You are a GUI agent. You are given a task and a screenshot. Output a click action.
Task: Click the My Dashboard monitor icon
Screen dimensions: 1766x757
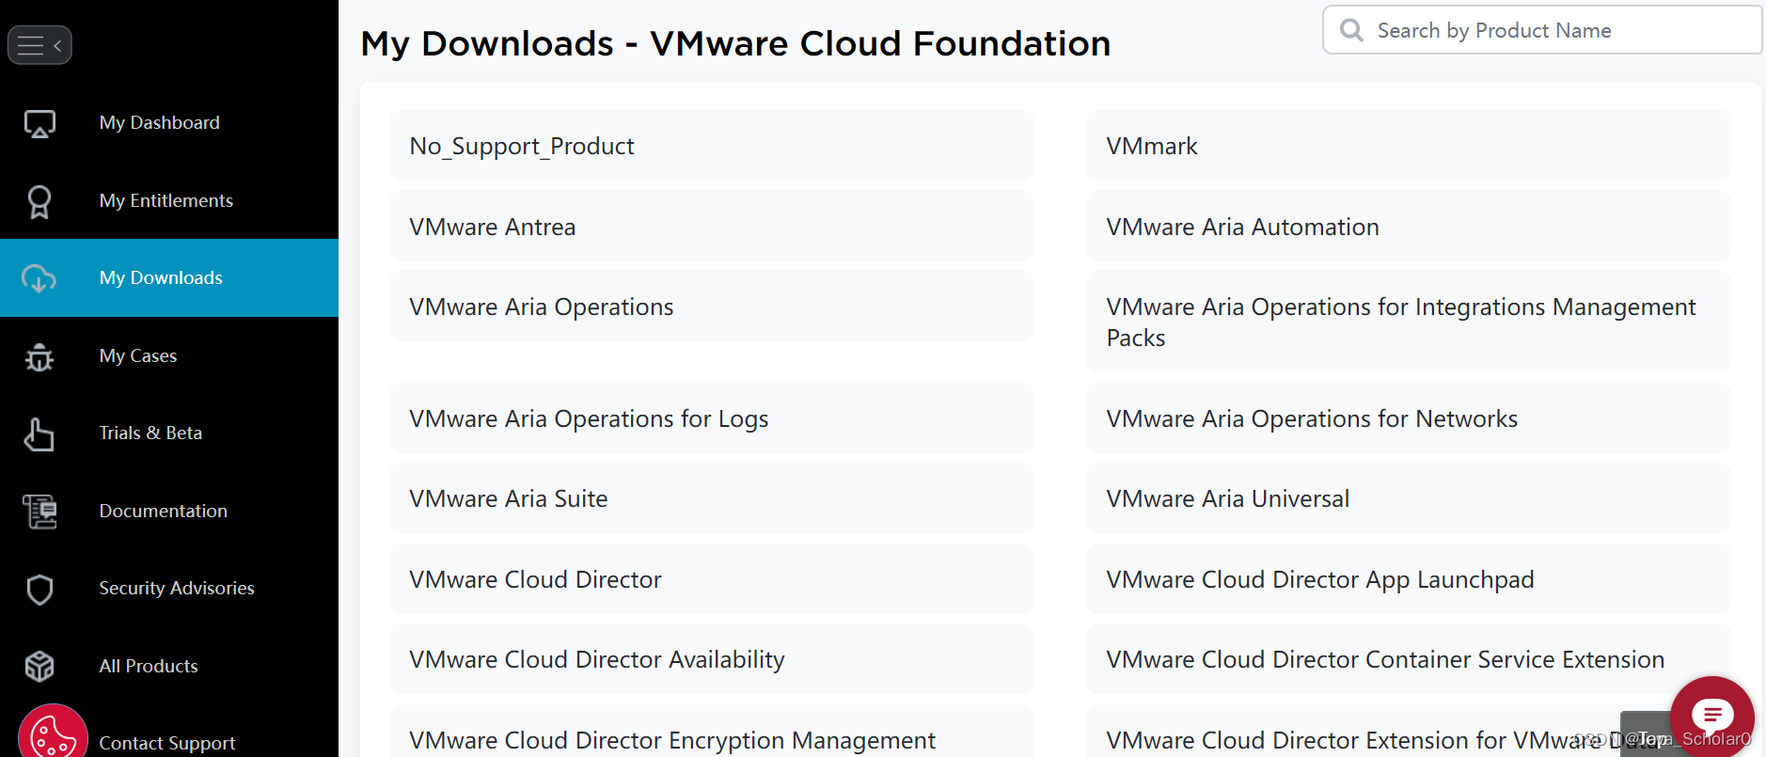click(39, 123)
